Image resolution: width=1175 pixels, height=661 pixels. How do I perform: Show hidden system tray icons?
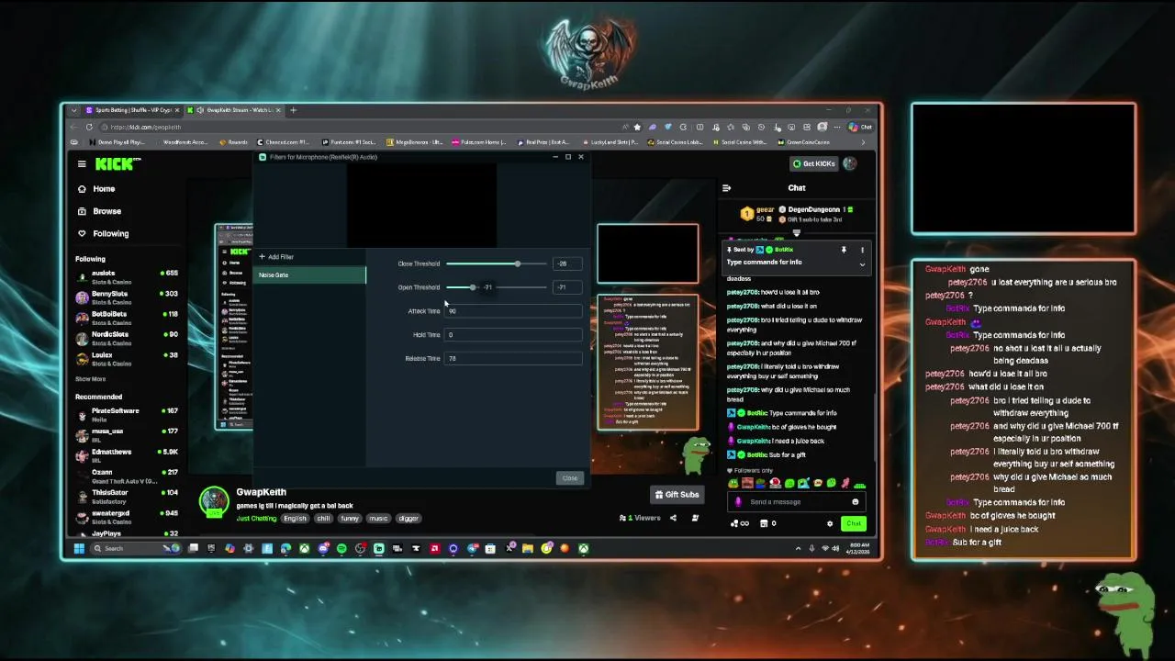coord(798,549)
